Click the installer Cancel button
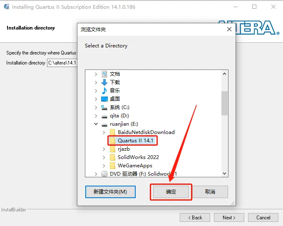283x226 pixels. click(x=263, y=218)
